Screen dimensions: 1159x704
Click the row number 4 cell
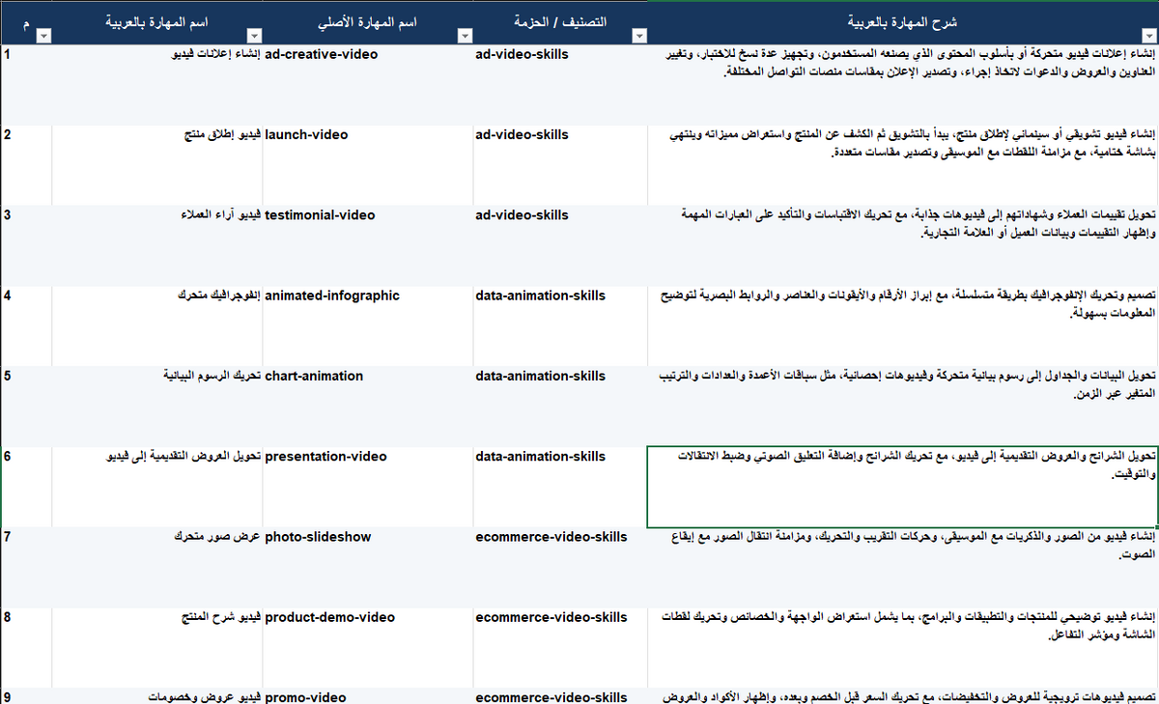coord(26,325)
